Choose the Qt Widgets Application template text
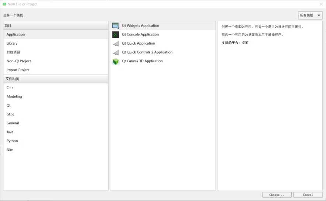 pos(140,25)
